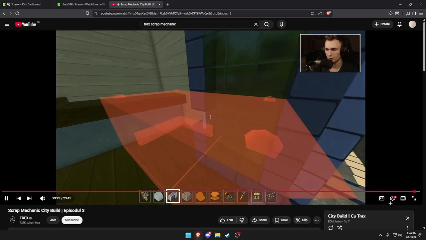This screenshot has width=426, height=240.
Task: Click the address bar URL
Action: pos(166,13)
